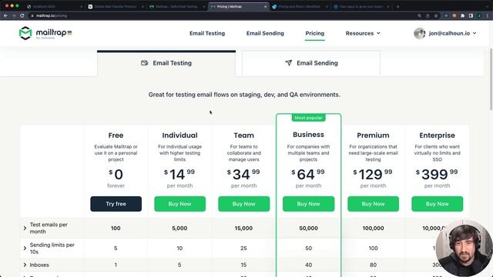
Task: Expand the Resources dropdown menu
Action: coord(363,33)
